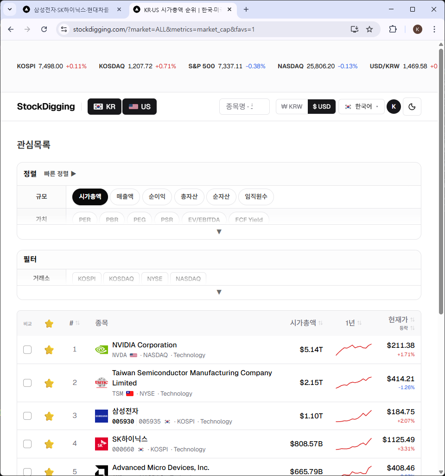
Task: Click the 종목명 search field
Action: [244, 106]
